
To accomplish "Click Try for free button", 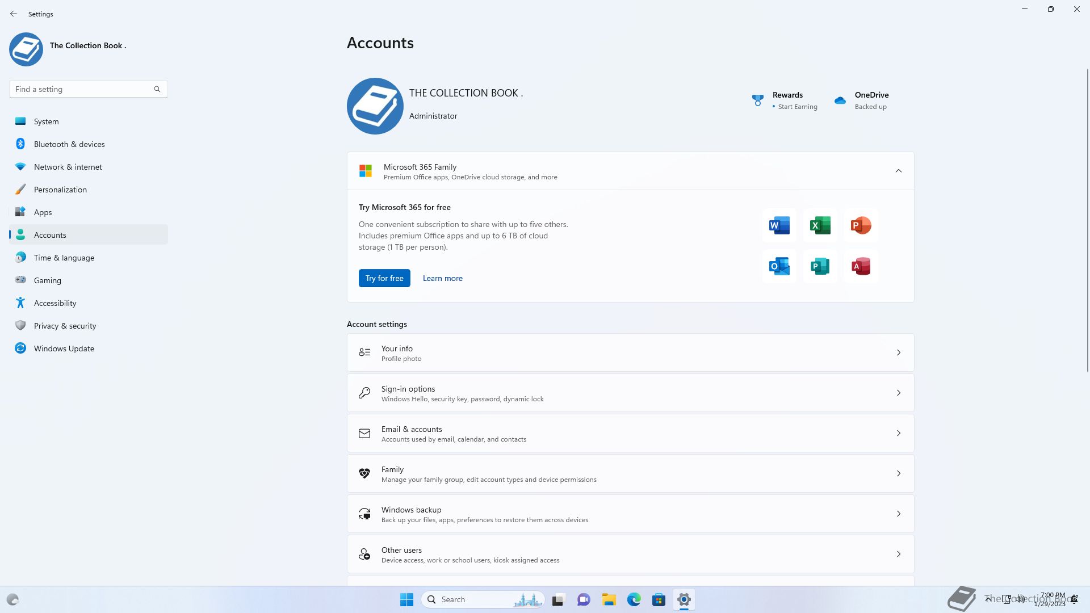I will tap(384, 278).
